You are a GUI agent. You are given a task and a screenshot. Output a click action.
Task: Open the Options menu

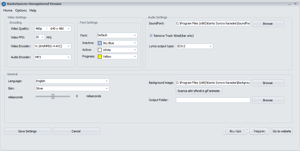(21, 10)
